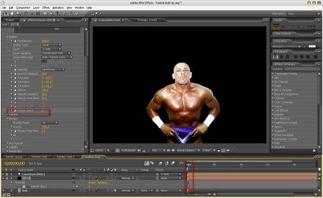The image size is (323, 198).
Task: Open the Layer RGB Usage dropdown
Action: (57, 57)
